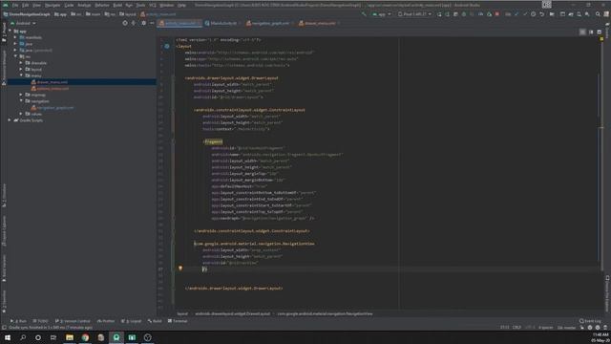Viewport: 611px width, 344px height.
Task: Click CRLF line separator in status bar
Action: click(516, 328)
